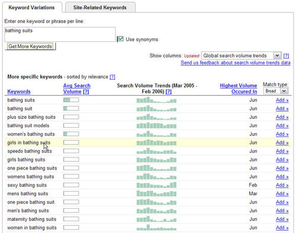Open [?] help for Search Volume Trends header
This screenshot has width=296, height=233.
168,92
